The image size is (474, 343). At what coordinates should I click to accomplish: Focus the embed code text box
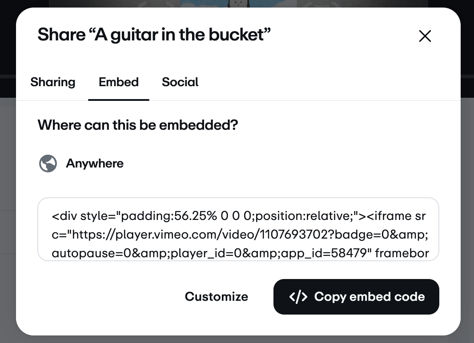[x=238, y=229]
